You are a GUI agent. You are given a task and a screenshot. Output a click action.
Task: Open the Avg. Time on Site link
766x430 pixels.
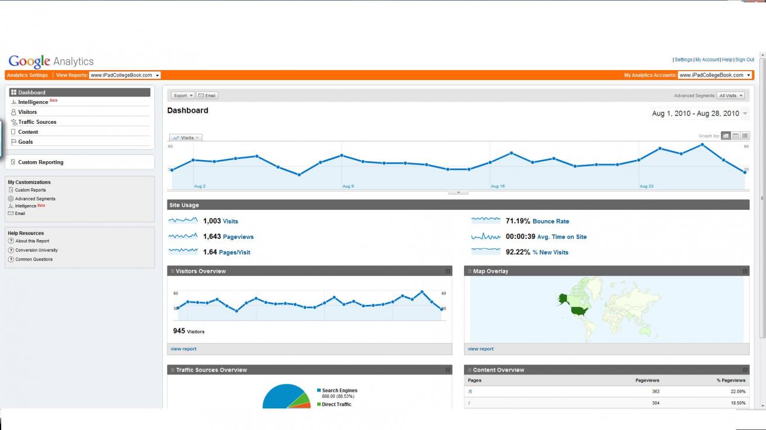tap(562, 237)
